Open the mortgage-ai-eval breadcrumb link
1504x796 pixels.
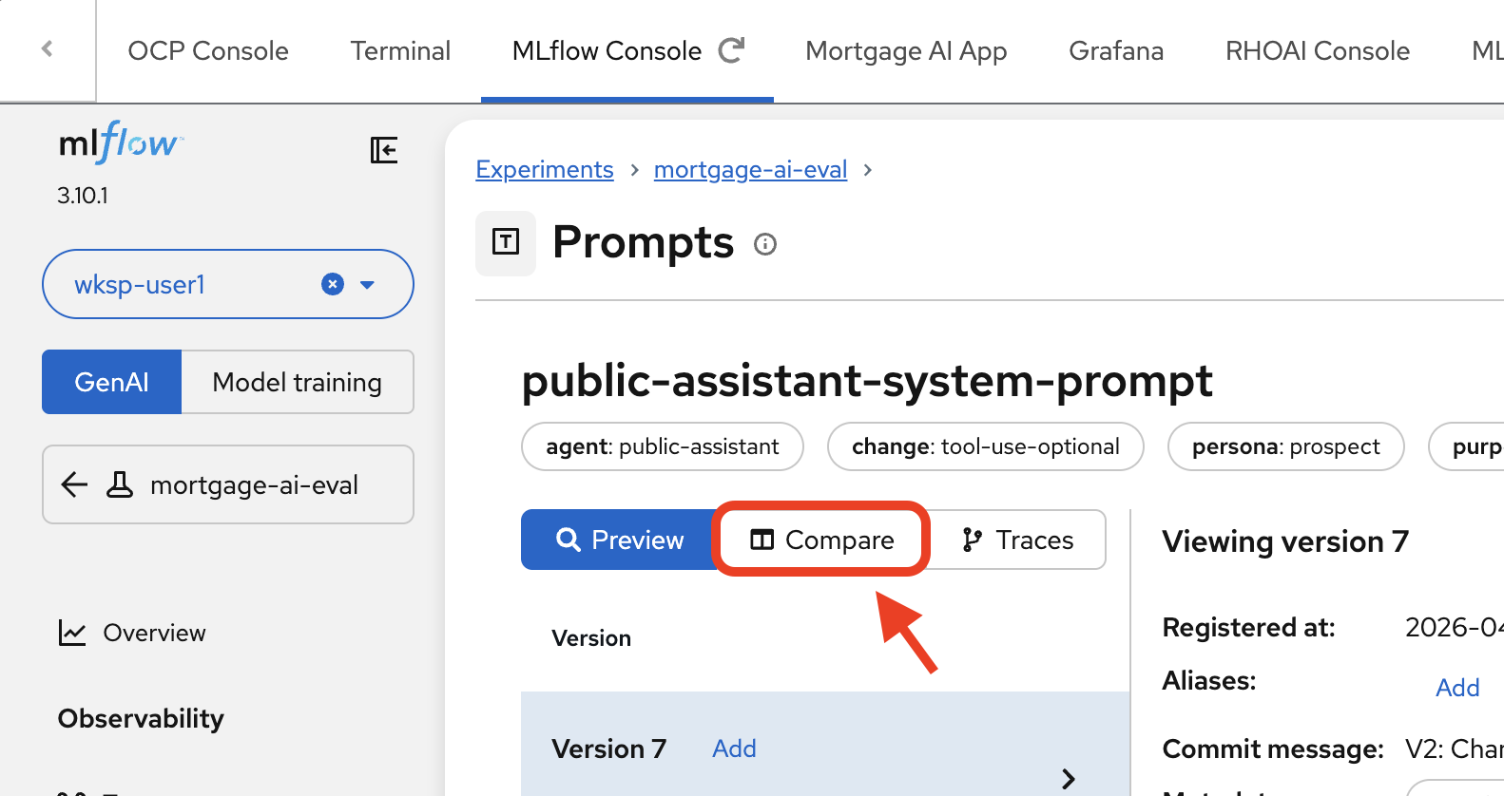pyautogui.click(x=750, y=169)
